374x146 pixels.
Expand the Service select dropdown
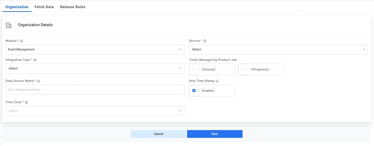(x=278, y=50)
